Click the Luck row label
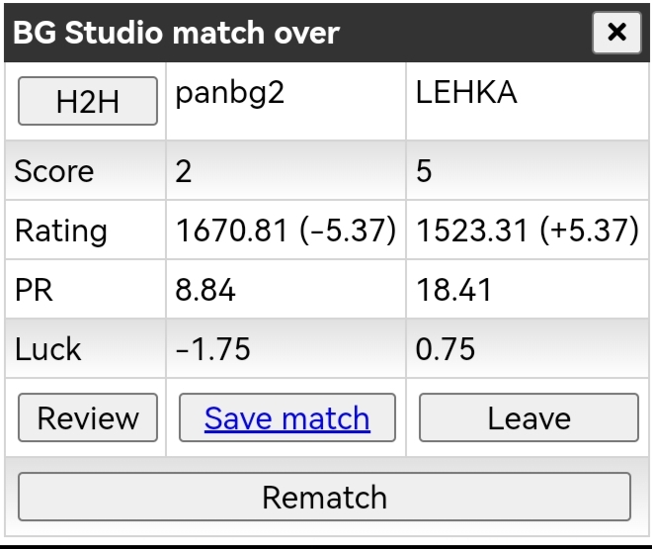 coord(47,349)
